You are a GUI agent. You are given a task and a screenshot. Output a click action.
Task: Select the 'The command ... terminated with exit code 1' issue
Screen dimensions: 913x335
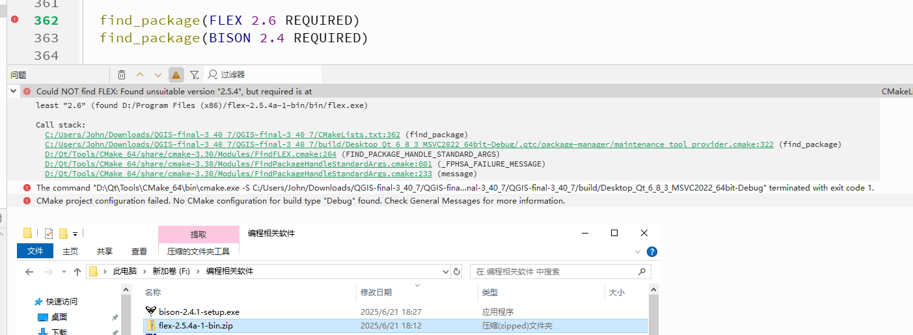455,188
